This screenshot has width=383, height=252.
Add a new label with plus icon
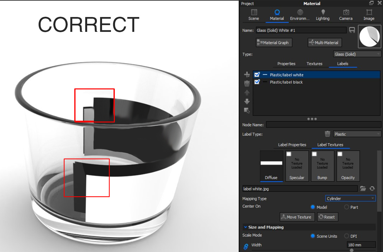click(x=247, y=75)
